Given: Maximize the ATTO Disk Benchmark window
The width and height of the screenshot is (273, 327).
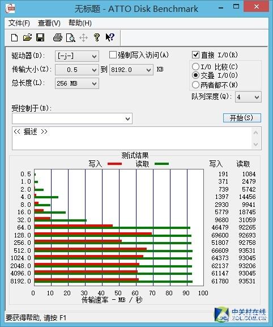Looking at the screenshot, I should click(236, 7).
